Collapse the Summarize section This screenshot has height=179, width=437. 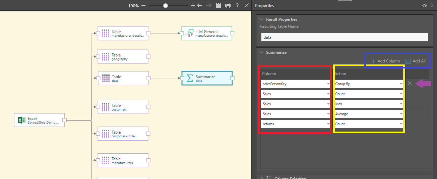[x=261, y=52]
